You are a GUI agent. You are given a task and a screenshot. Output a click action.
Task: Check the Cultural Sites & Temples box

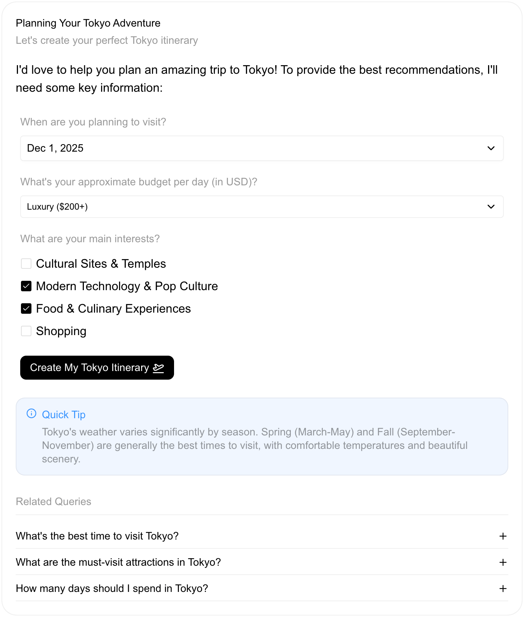[26, 264]
